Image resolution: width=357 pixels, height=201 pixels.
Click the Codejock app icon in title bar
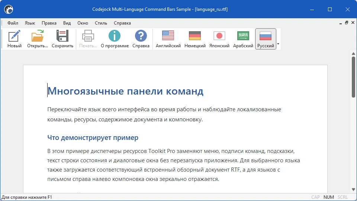[9, 9]
